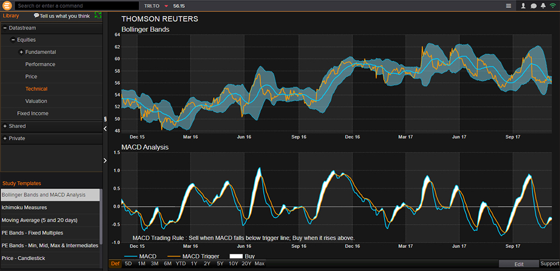Check the green connection status icon

tap(553, 6)
